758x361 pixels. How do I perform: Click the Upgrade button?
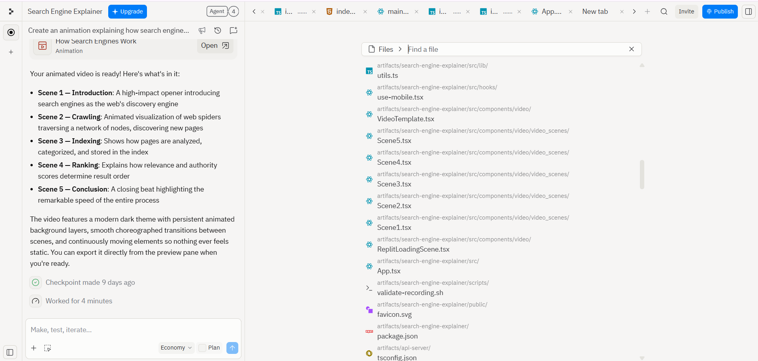coord(128,11)
